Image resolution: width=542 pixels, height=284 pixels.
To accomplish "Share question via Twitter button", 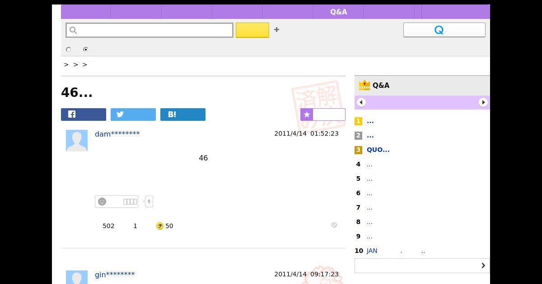I will point(133,115).
